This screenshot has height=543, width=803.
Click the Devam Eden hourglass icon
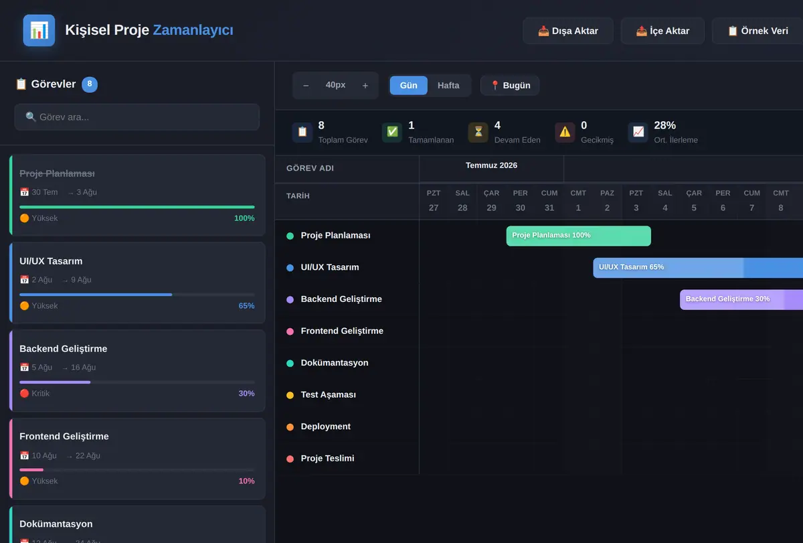(478, 132)
